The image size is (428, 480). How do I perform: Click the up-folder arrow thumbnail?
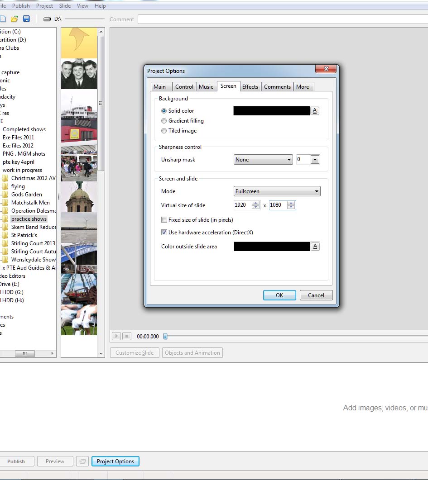click(79, 42)
